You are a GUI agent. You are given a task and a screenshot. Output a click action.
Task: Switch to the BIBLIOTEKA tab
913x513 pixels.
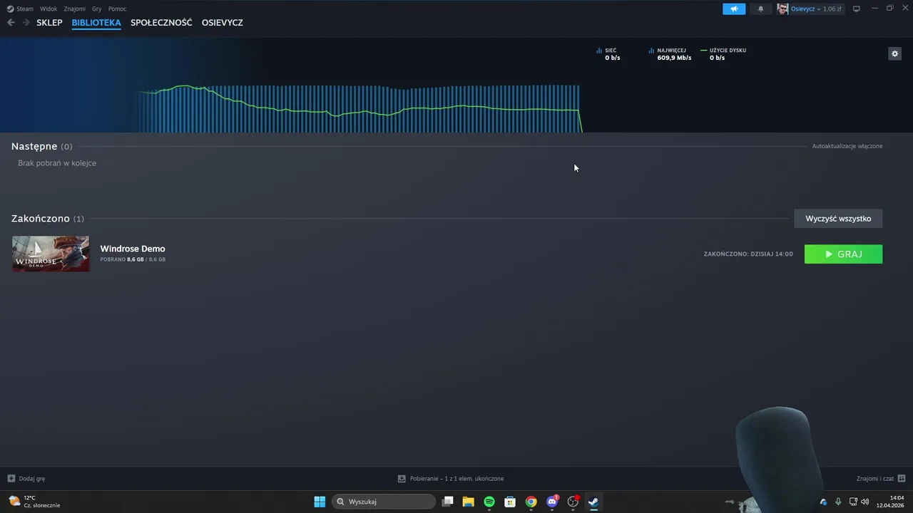96,23
